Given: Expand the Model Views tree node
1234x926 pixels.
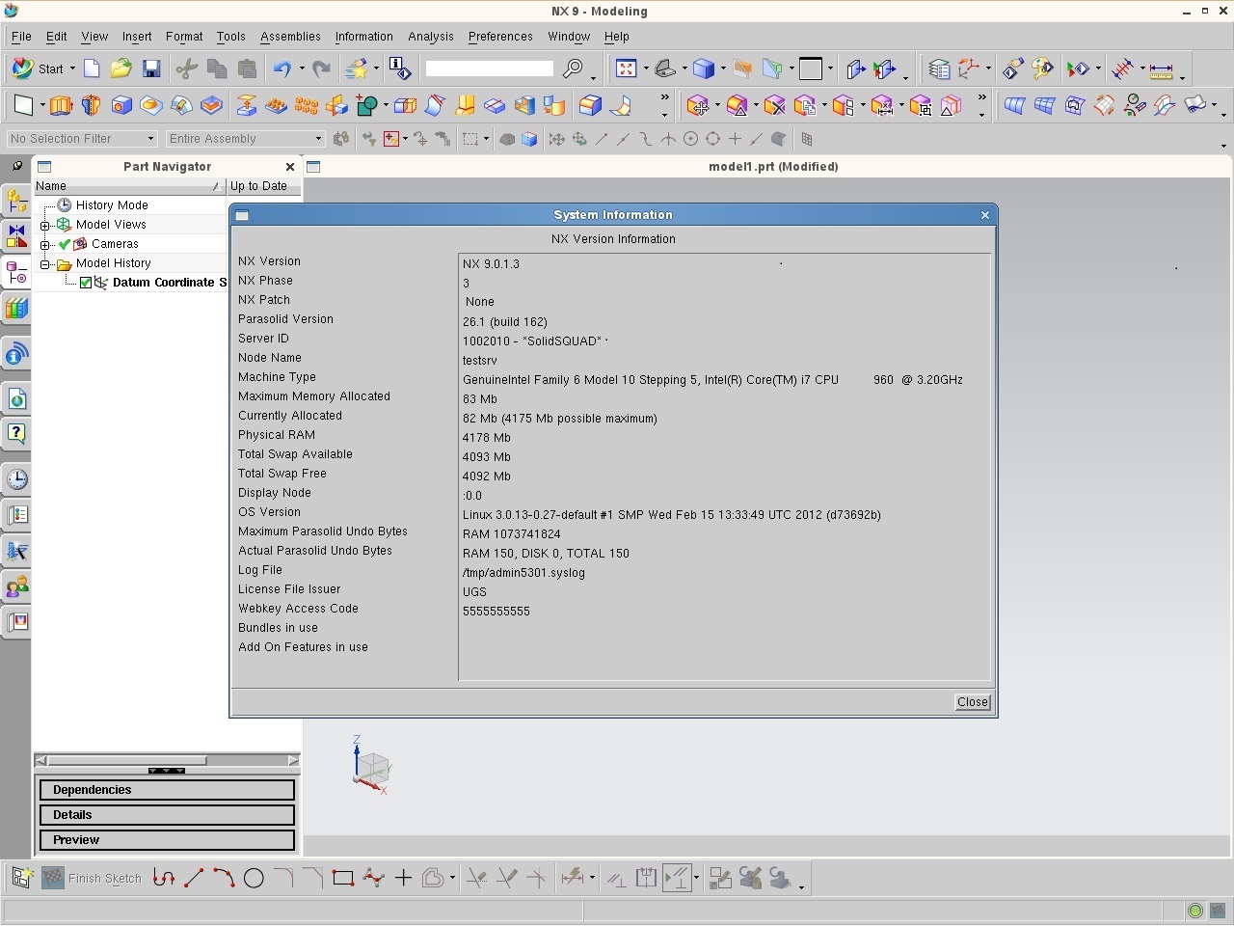Looking at the screenshot, I should 44,225.
